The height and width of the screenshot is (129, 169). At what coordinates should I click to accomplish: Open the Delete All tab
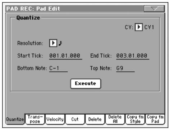(115, 119)
